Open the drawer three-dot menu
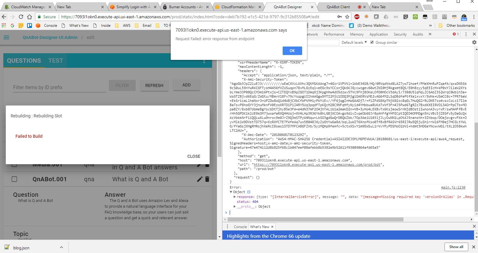 pyautogui.click(x=227, y=227)
